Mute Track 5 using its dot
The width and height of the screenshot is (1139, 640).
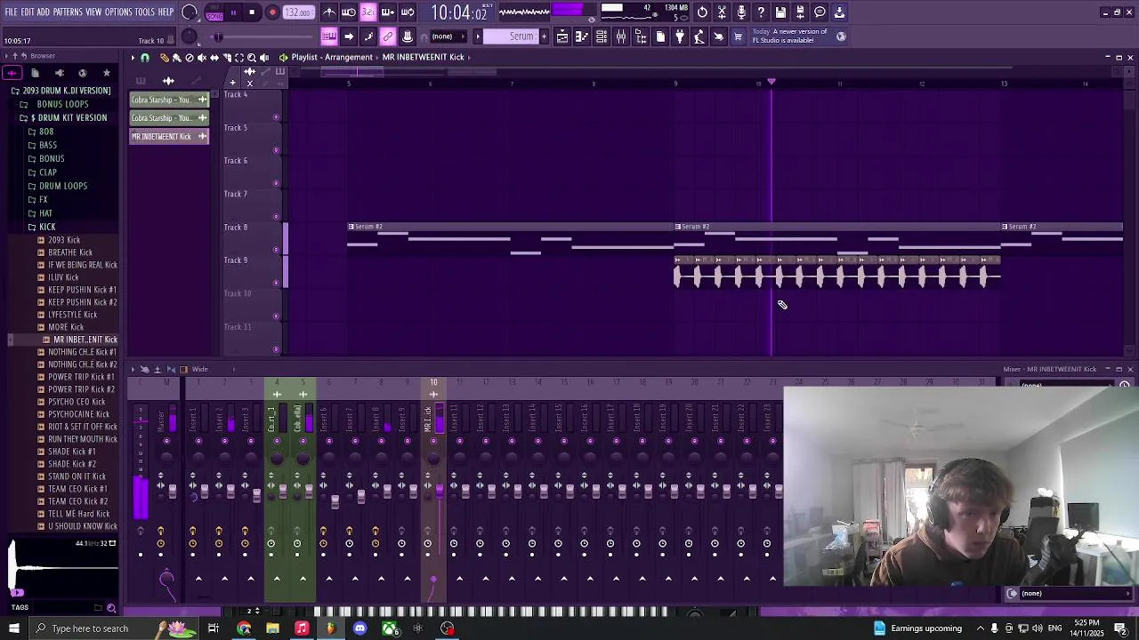click(x=276, y=150)
